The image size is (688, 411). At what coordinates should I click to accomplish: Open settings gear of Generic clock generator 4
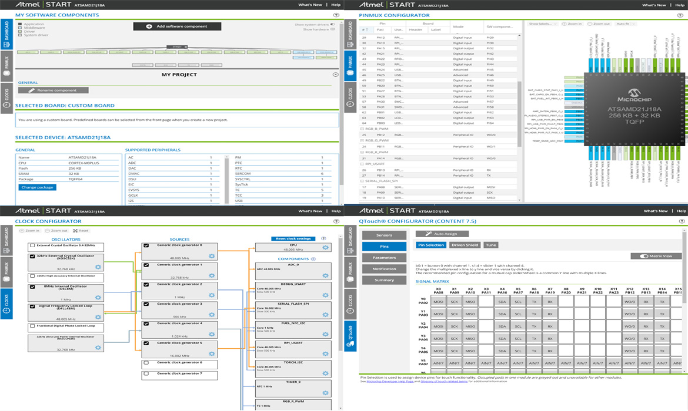[x=212, y=334]
